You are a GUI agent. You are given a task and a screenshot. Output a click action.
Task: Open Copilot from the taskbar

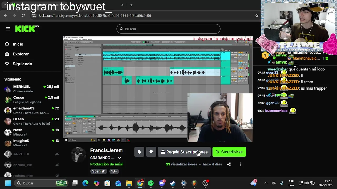point(96,183)
